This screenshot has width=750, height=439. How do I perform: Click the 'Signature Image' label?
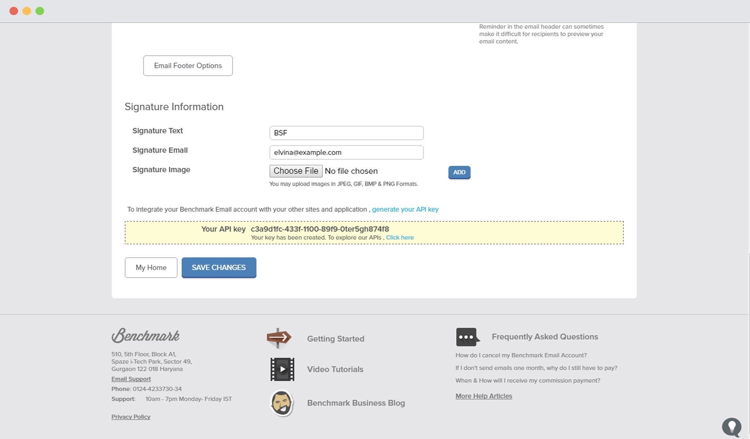pyautogui.click(x=161, y=170)
